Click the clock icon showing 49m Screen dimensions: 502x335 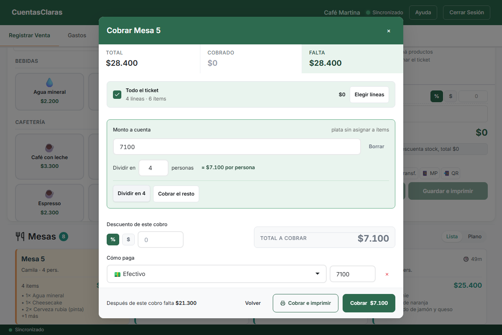[x=466, y=259]
